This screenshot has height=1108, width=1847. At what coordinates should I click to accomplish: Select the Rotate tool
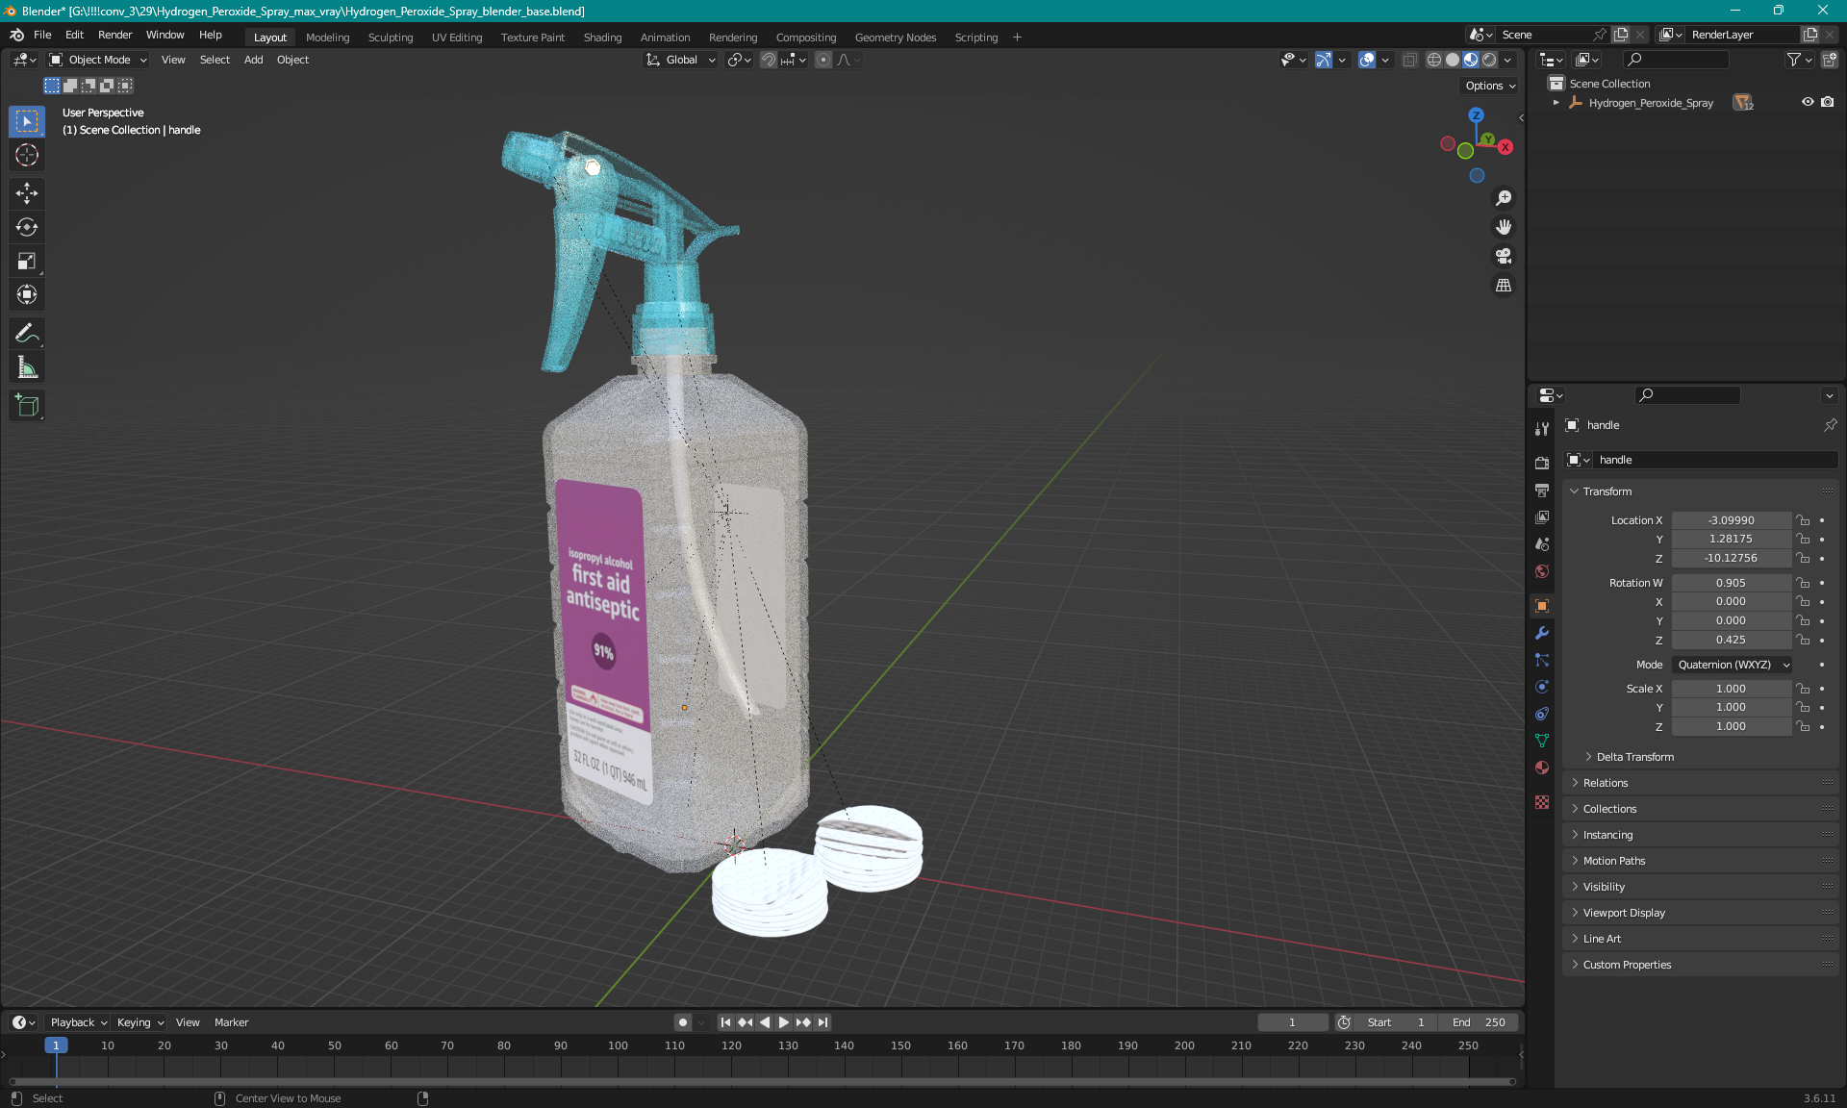click(x=27, y=227)
